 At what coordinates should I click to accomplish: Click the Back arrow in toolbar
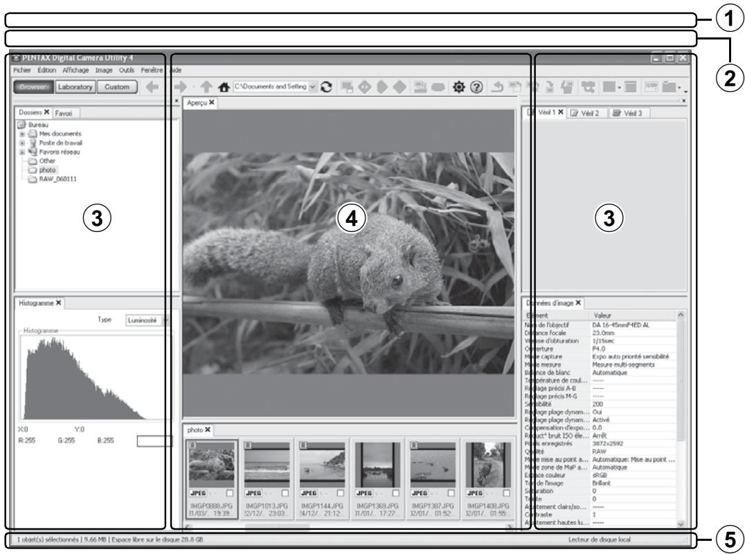click(152, 87)
